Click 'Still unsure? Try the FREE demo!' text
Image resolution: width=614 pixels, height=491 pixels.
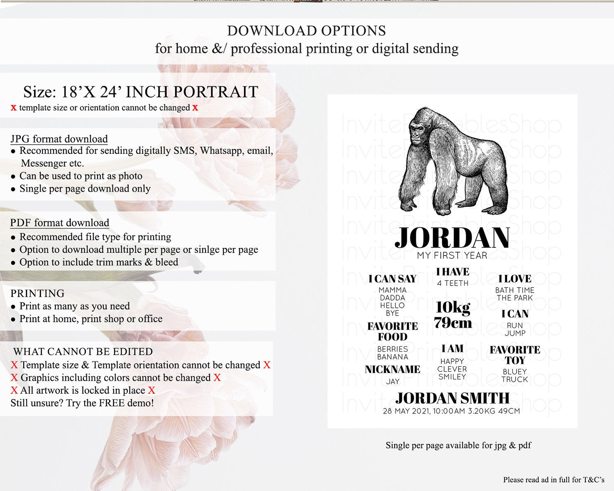pos(82,403)
